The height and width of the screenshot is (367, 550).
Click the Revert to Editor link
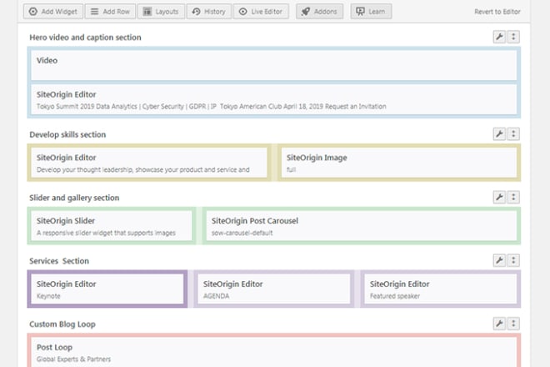click(497, 12)
